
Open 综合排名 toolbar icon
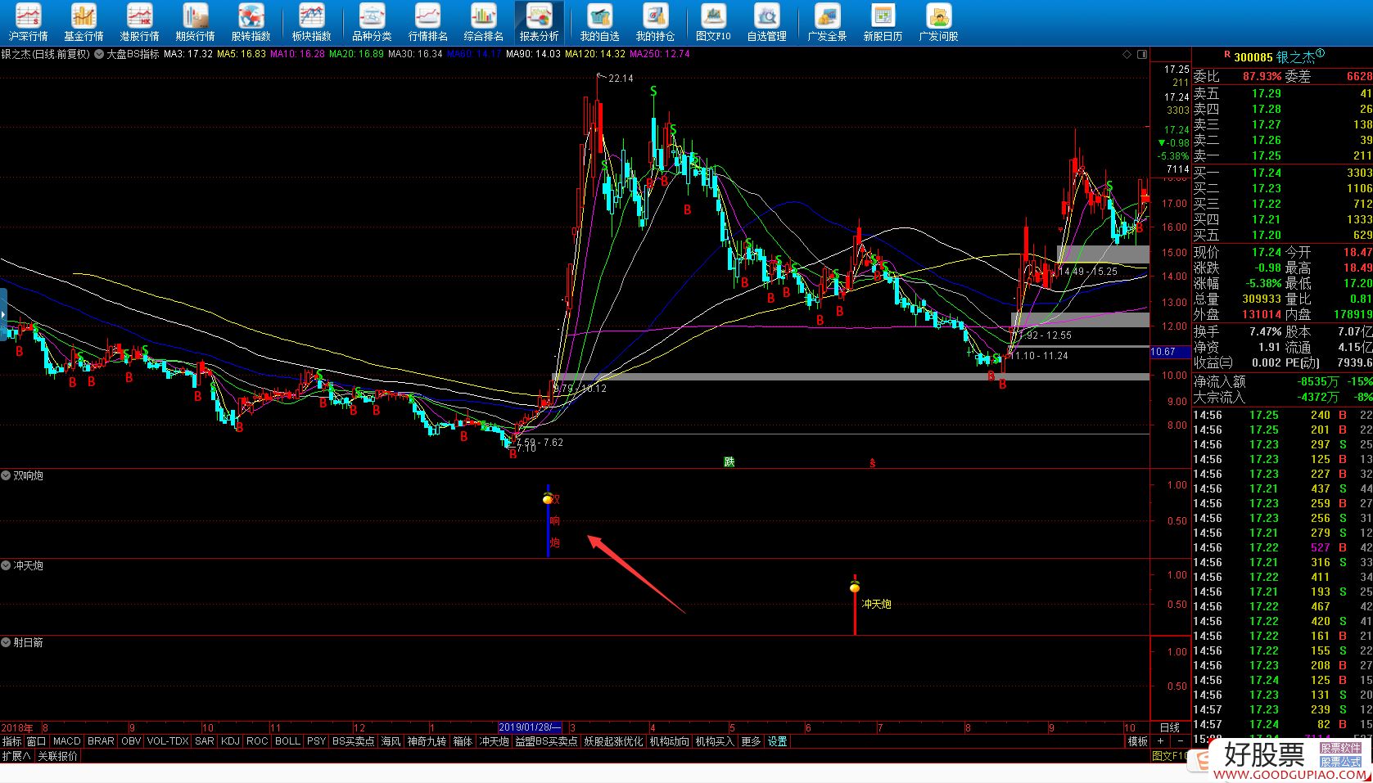click(483, 22)
